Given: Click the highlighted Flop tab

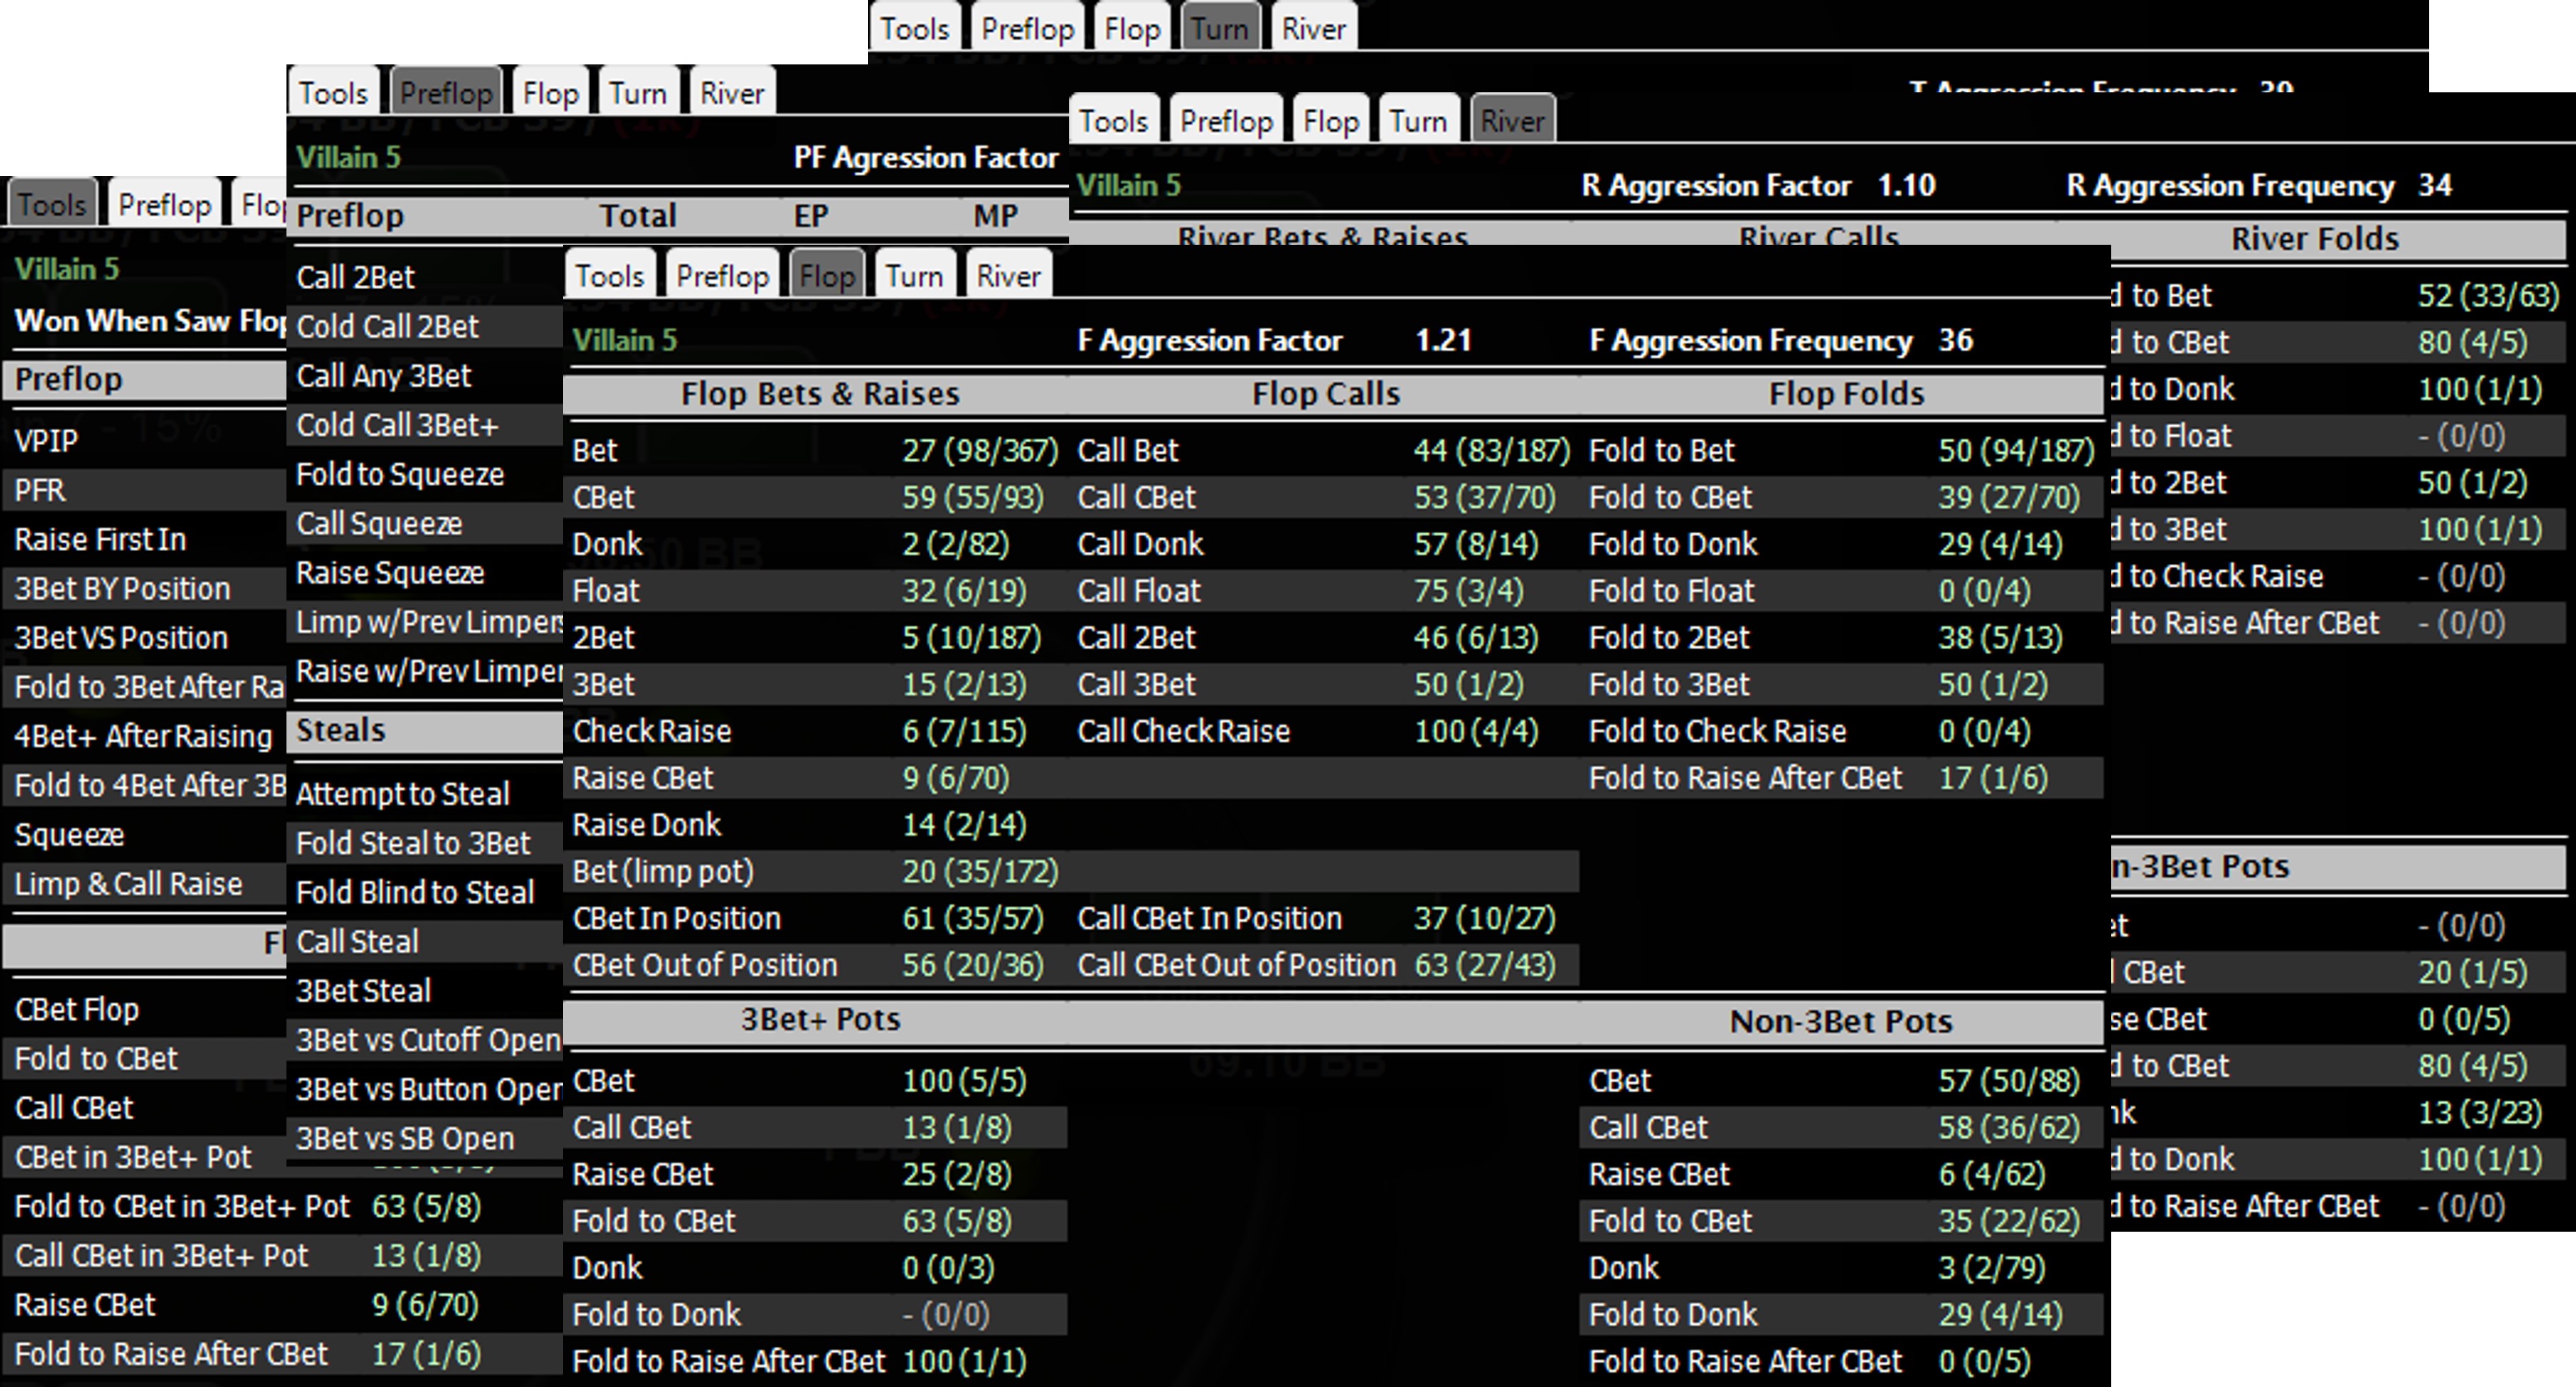Looking at the screenshot, I should 826,276.
